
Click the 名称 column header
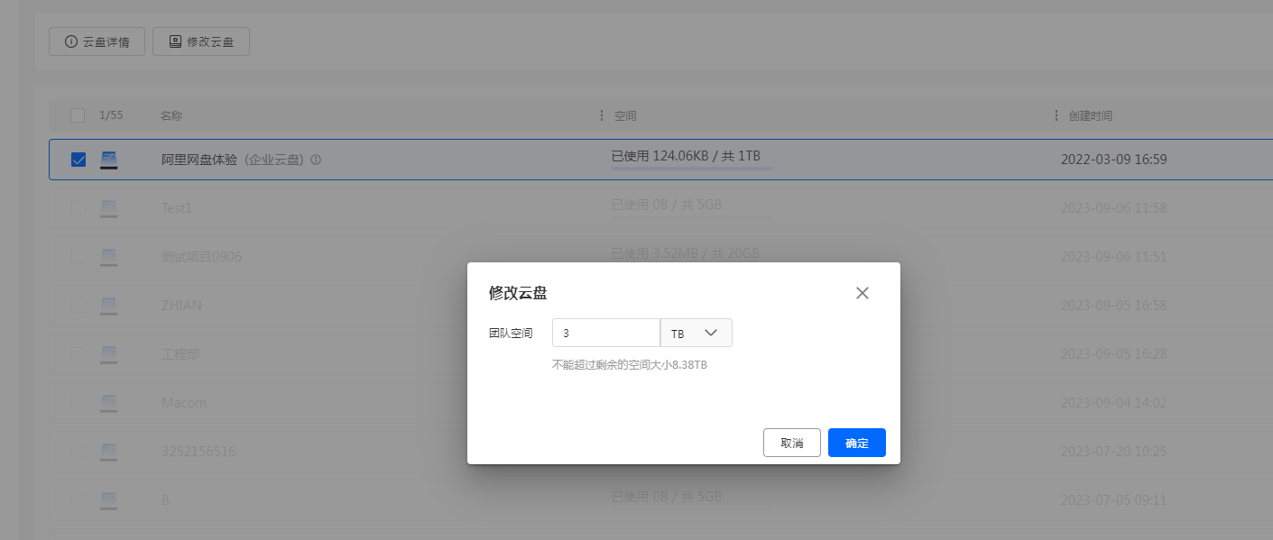point(171,115)
